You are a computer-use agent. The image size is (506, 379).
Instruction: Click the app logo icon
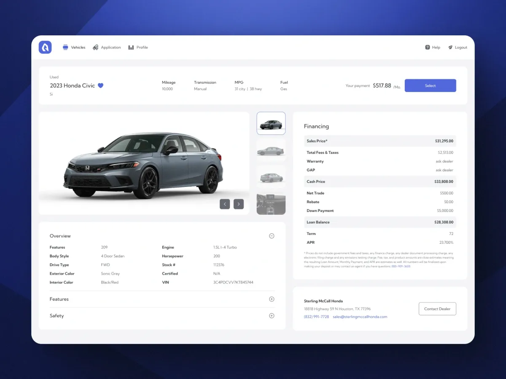[x=45, y=47]
